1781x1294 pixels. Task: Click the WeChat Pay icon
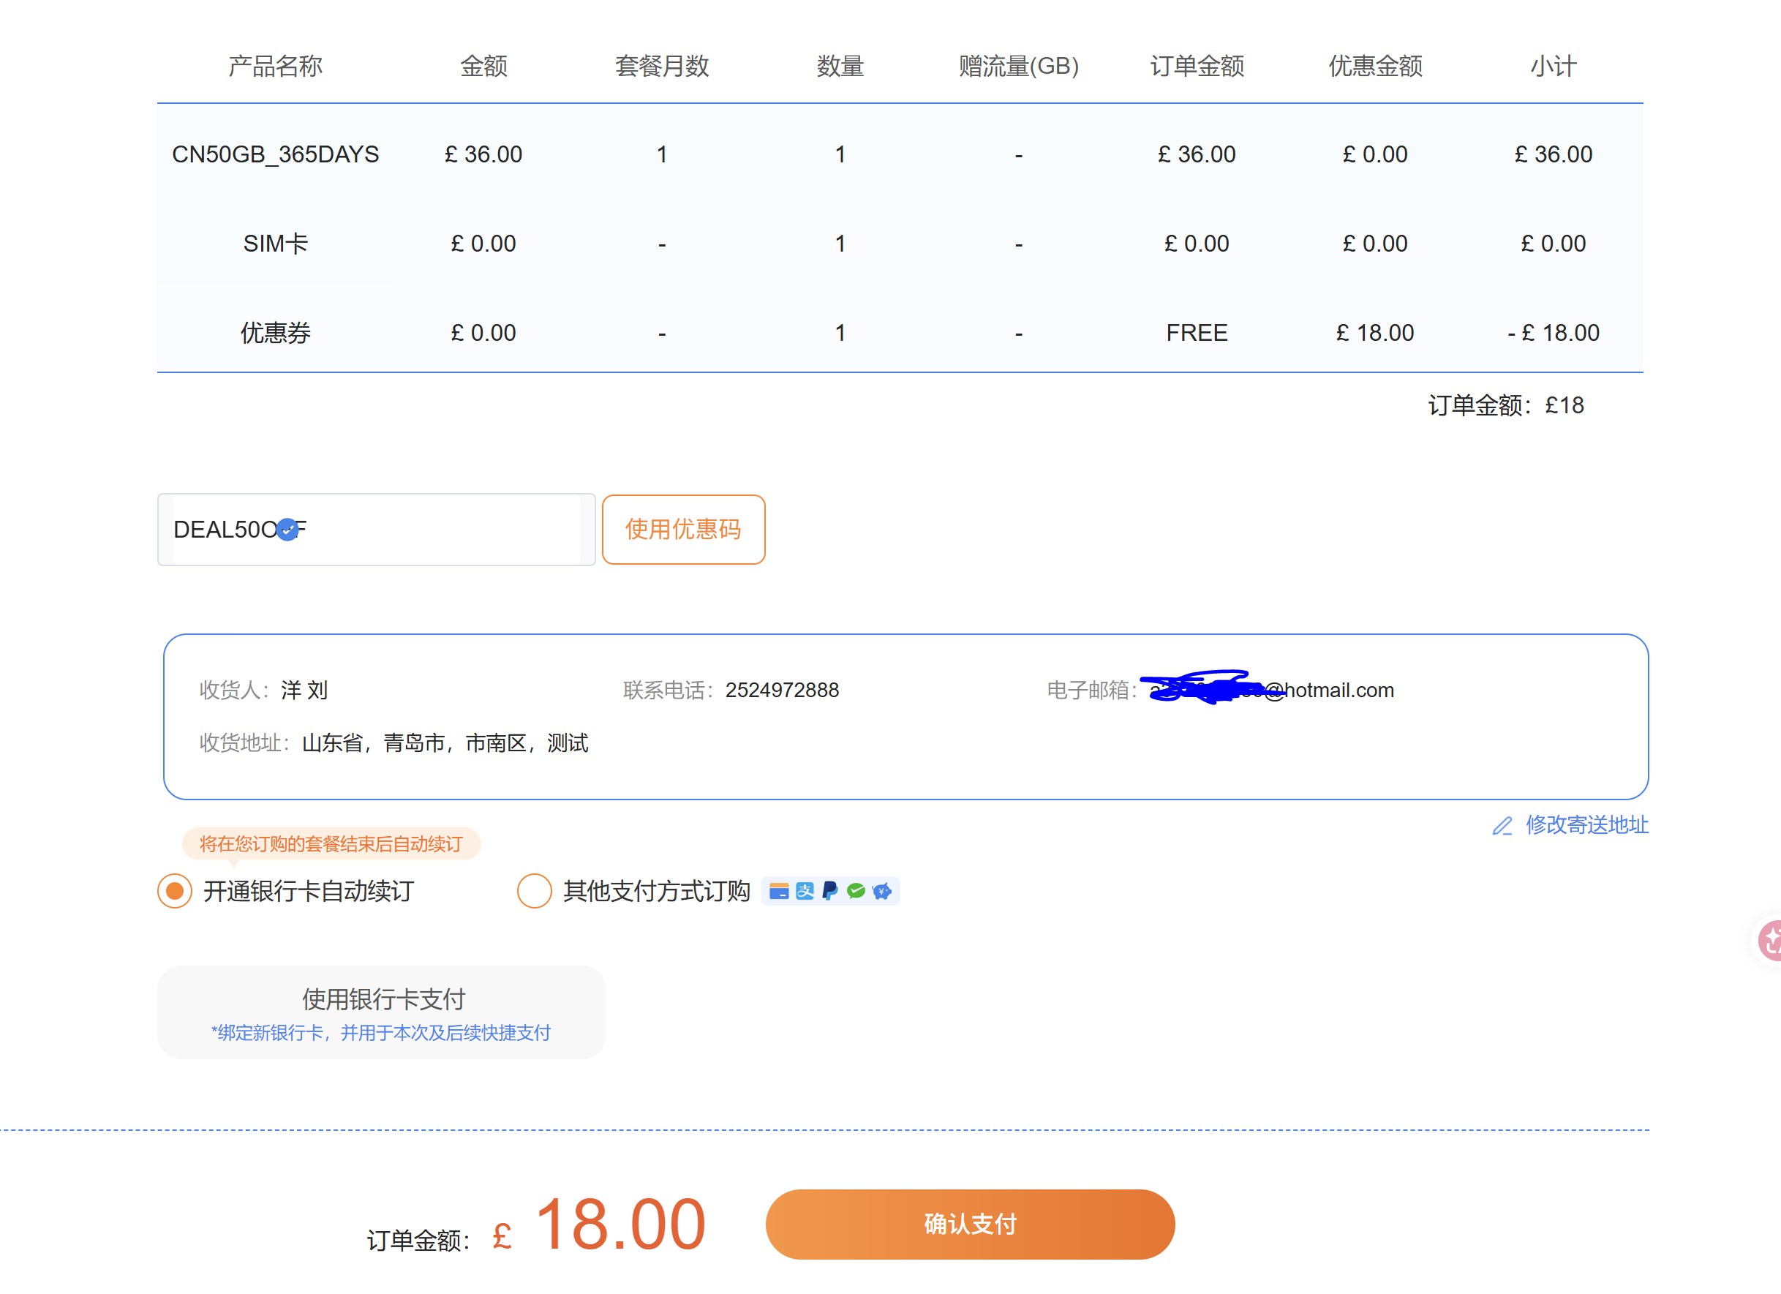click(856, 891)
